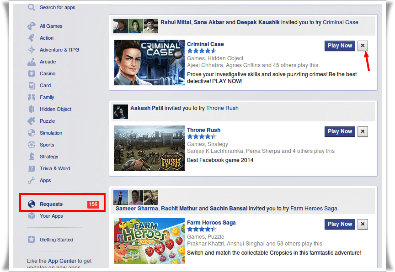Click the Throne Rush star rating
This screenshot has width=395, height=272.
click(x=202, y=136)
